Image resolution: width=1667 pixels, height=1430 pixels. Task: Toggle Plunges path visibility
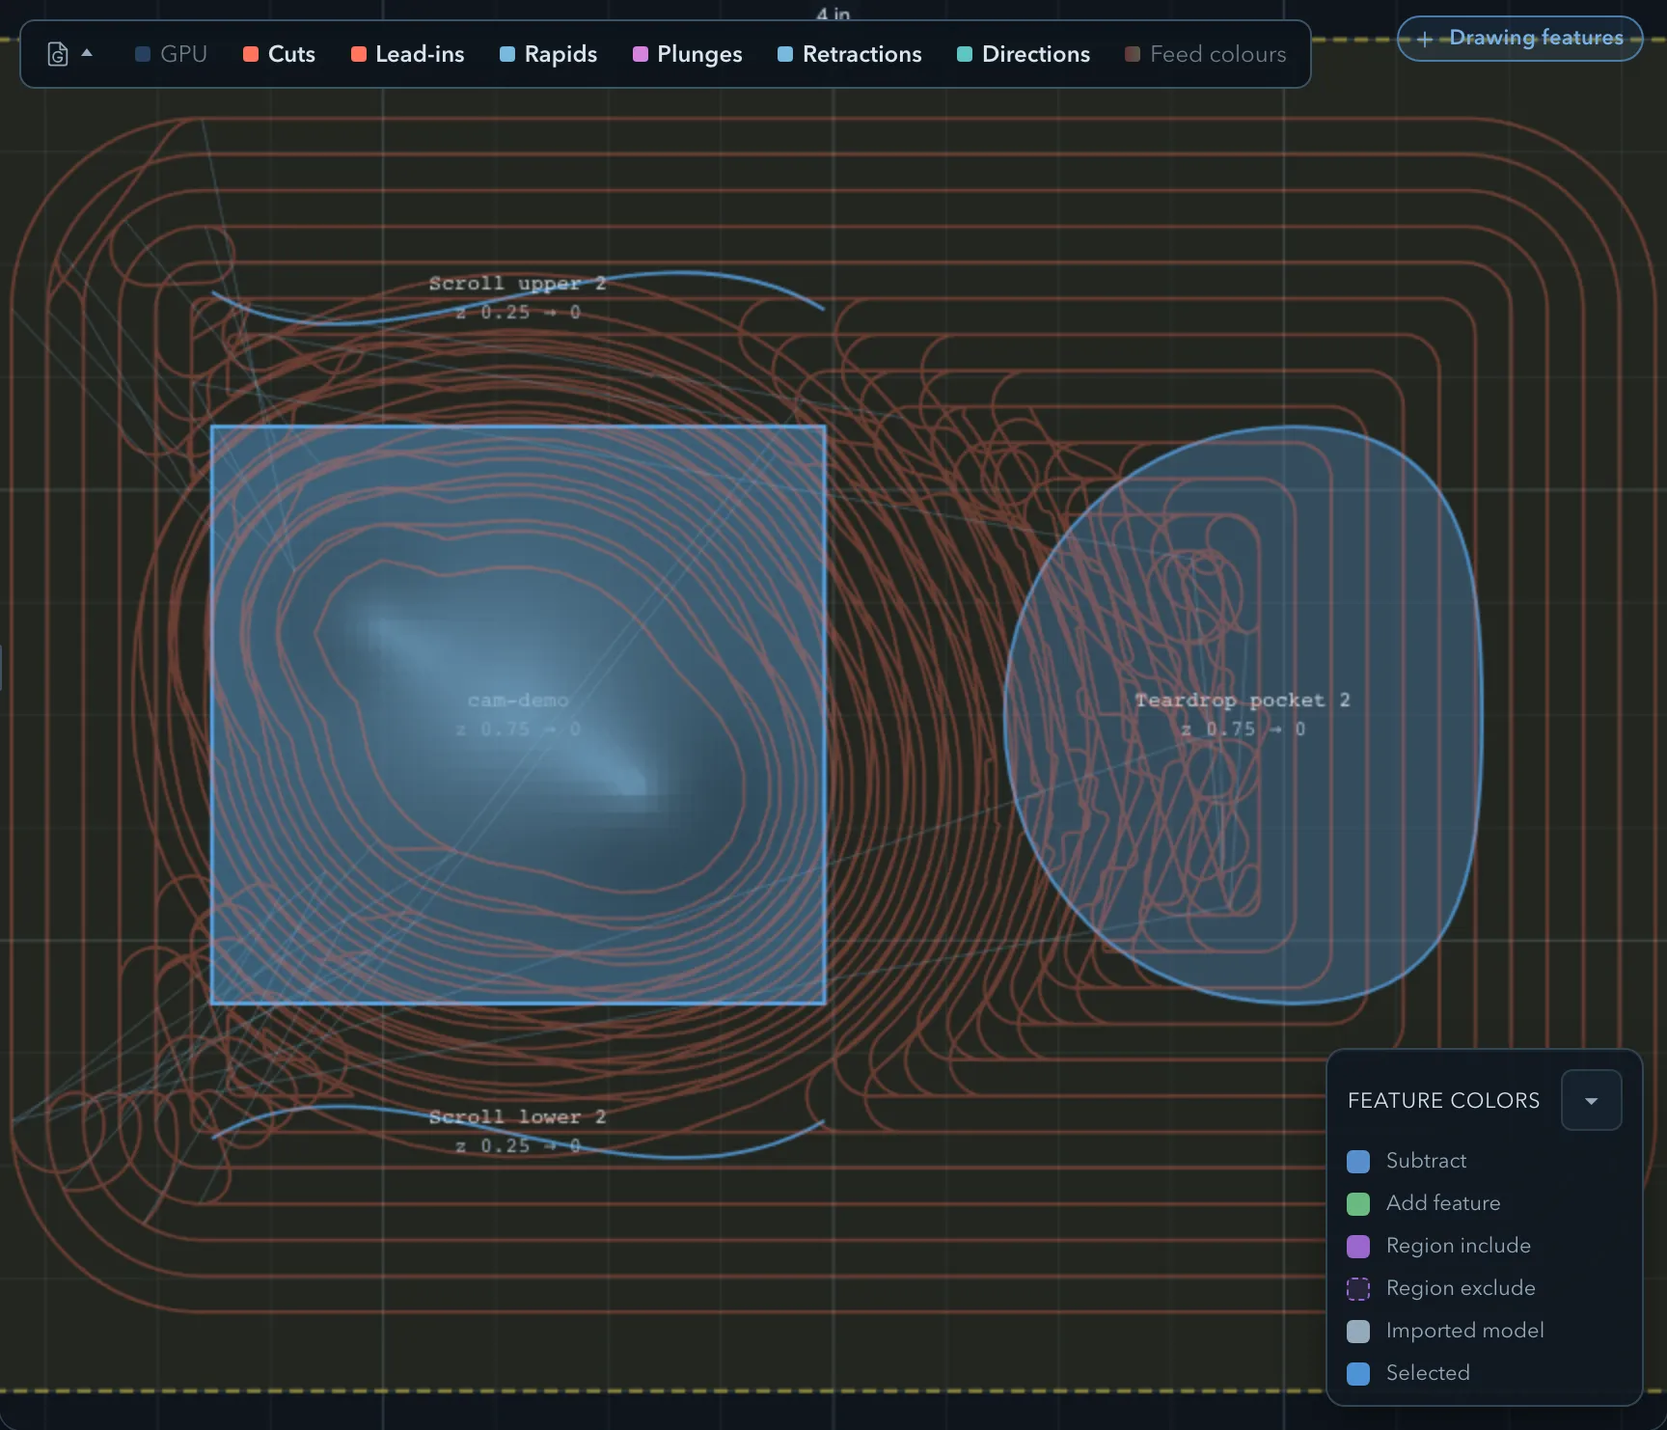(687, 54)
